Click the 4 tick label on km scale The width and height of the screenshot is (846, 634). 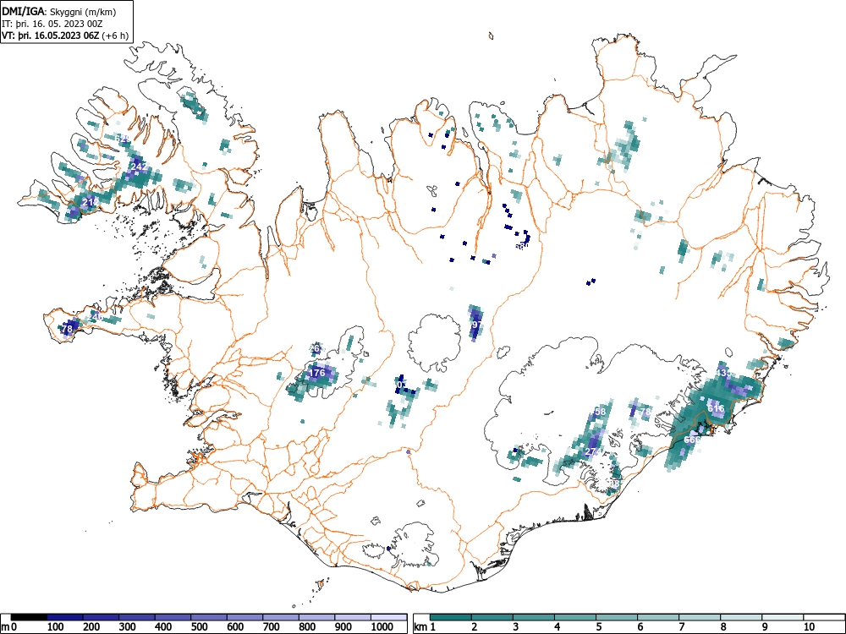tap(557, 627)
